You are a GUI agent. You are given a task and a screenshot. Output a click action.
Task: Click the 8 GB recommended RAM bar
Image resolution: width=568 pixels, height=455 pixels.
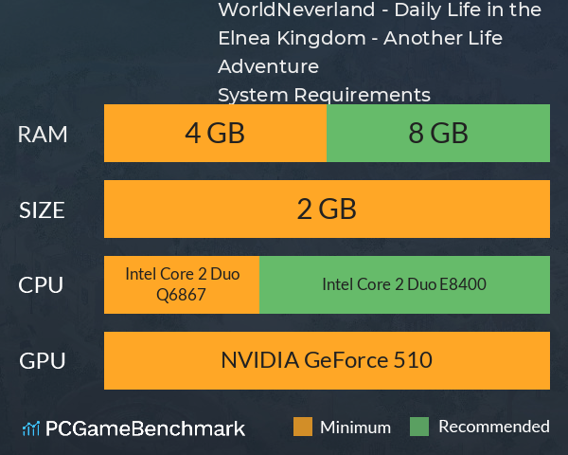click(438, 133)
